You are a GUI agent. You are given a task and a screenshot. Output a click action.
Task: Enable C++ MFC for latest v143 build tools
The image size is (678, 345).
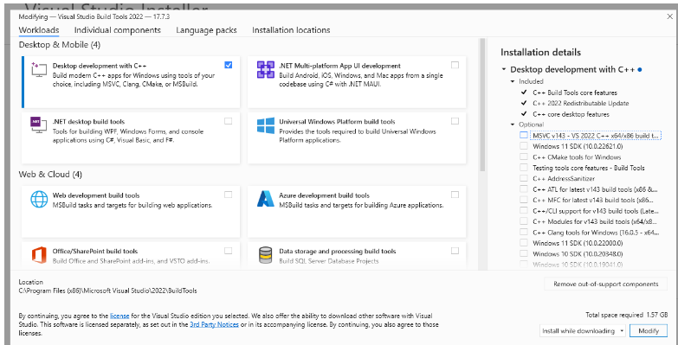(x=524, y=200)
